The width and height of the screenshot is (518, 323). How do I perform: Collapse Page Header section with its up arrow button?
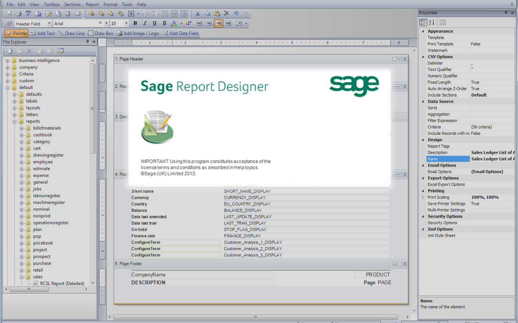pyautogui.click(x=394, y=59)
